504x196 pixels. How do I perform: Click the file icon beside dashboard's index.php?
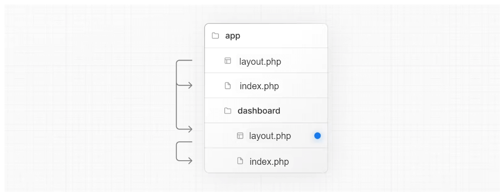(x=240, y=161)
